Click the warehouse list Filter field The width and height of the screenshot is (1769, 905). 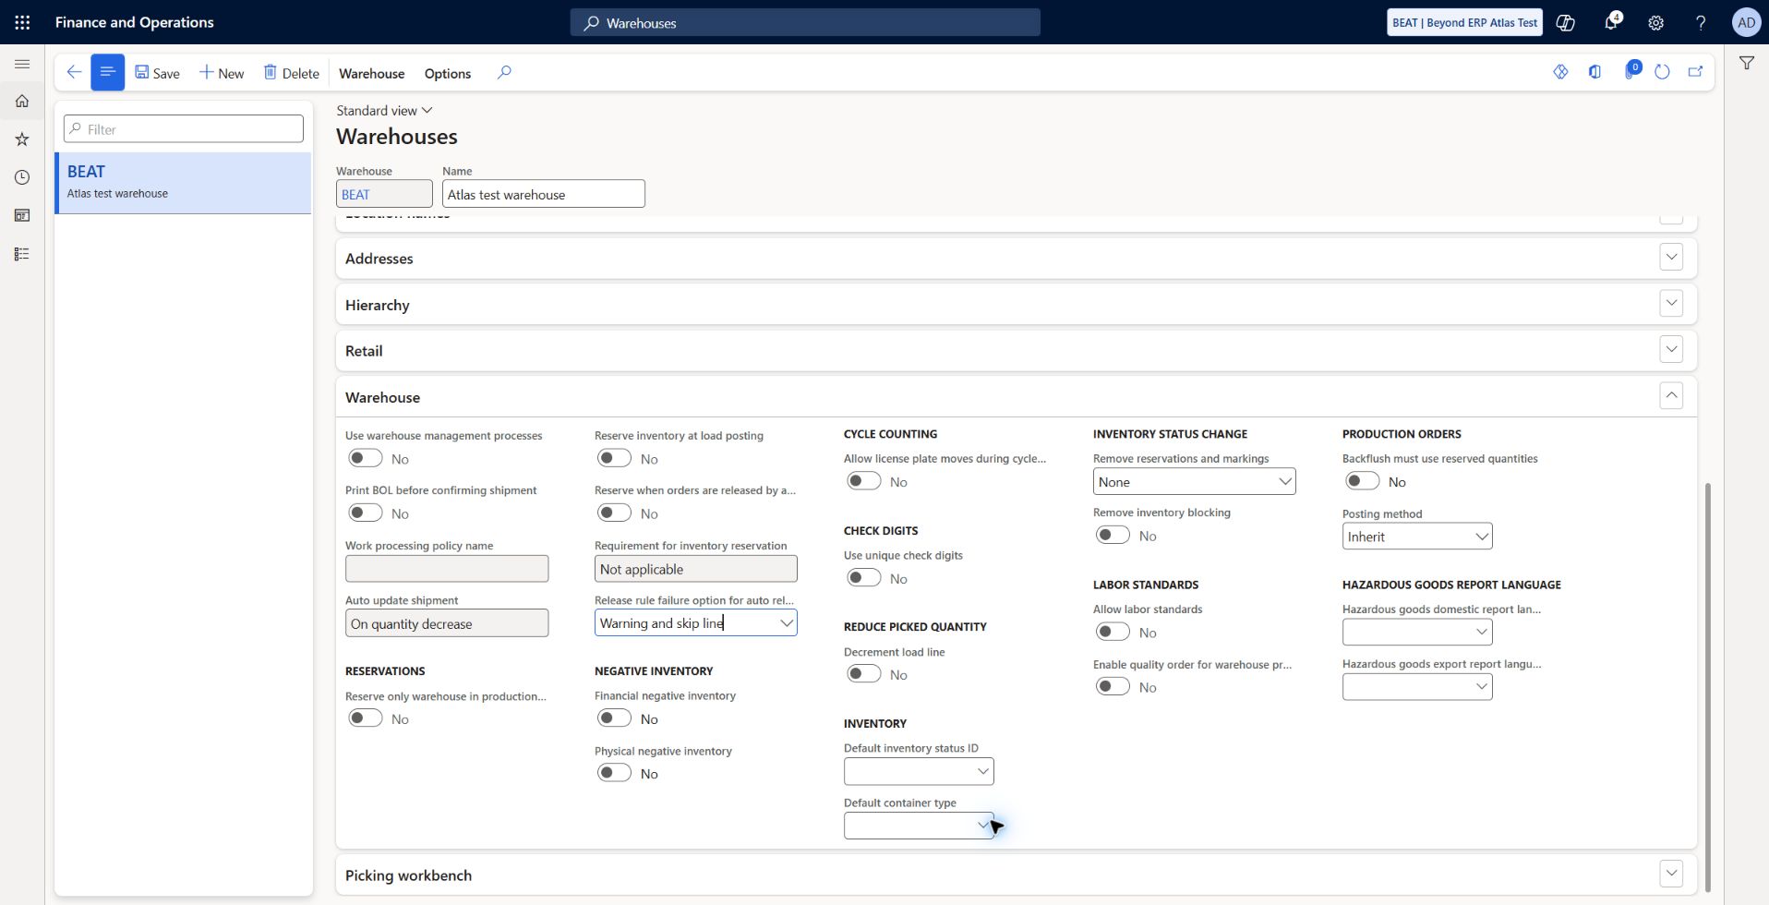tap(184, 128)
